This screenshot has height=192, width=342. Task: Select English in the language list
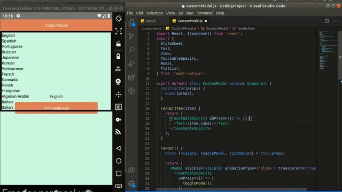pyautogui.click(x=9, y=35)
